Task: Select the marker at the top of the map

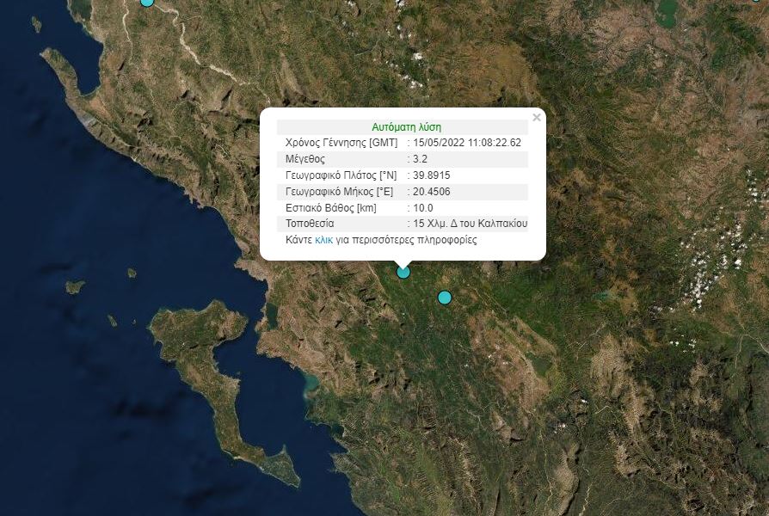Action: 146,3
